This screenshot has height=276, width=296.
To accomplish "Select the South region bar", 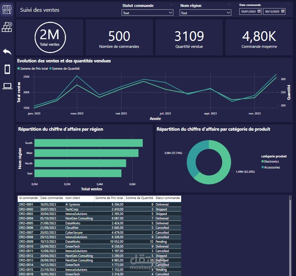I will click(x=88, y=143).
